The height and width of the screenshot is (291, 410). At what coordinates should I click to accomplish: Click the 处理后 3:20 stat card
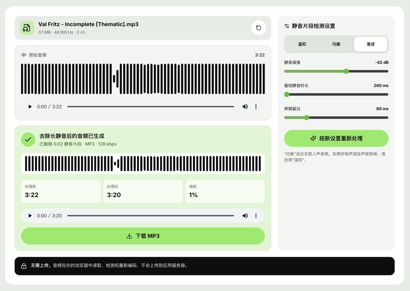tap(143, 191)
